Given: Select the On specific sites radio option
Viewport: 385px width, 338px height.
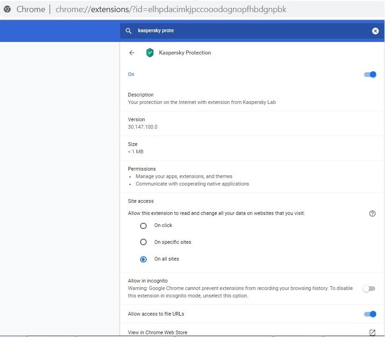Looking at the screenshot, I should [x=143, y=242].
